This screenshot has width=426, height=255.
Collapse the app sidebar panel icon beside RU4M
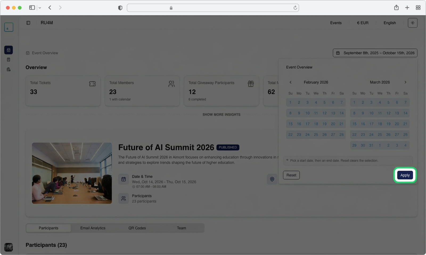coord(28,23)
